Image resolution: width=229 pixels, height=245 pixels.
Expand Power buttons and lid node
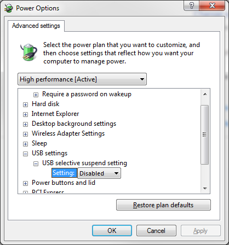25,183
